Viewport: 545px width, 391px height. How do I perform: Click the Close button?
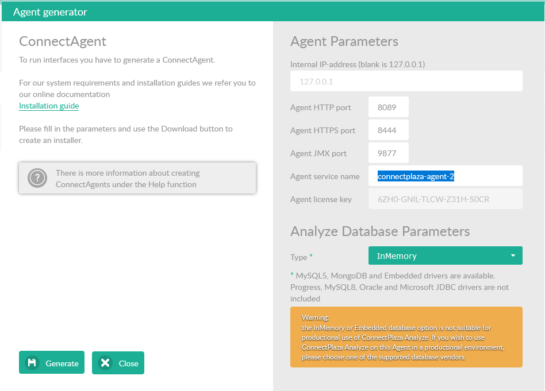pos(118,363)
